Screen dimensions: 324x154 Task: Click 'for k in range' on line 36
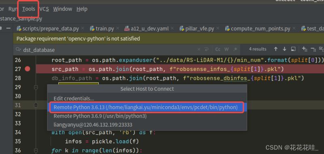coord(75,151)
